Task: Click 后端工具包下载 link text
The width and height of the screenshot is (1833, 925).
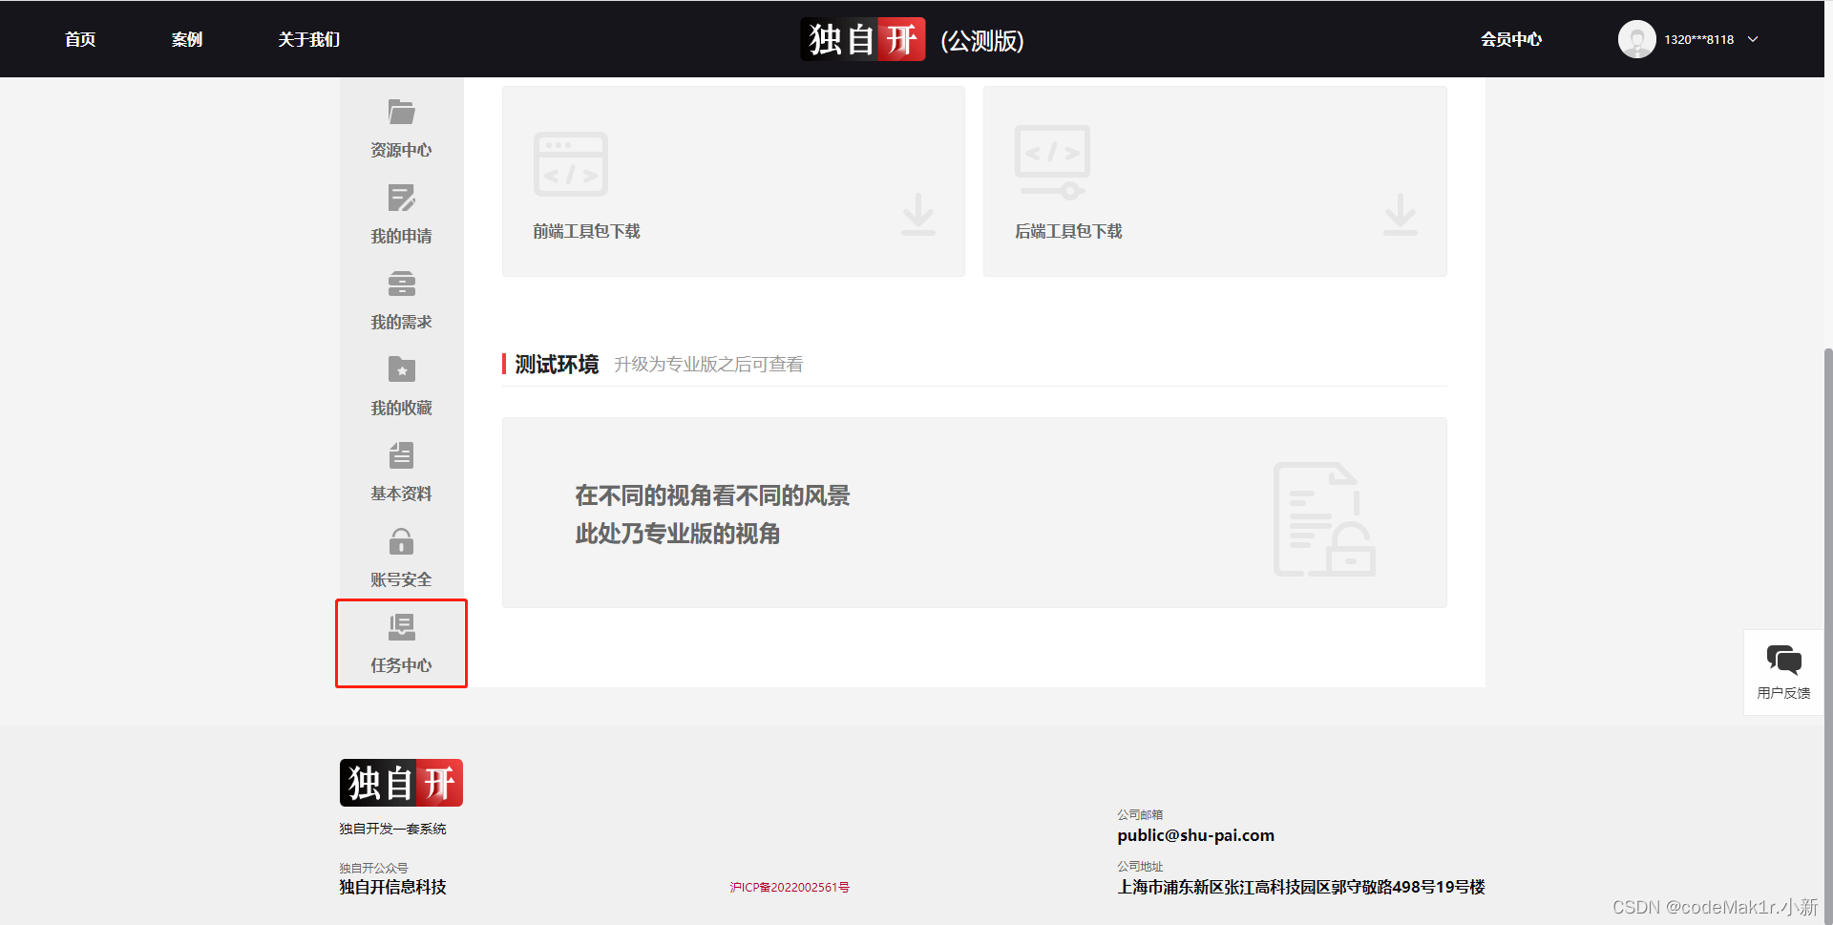Action: pyautogui.click(x=1068, y=231)
